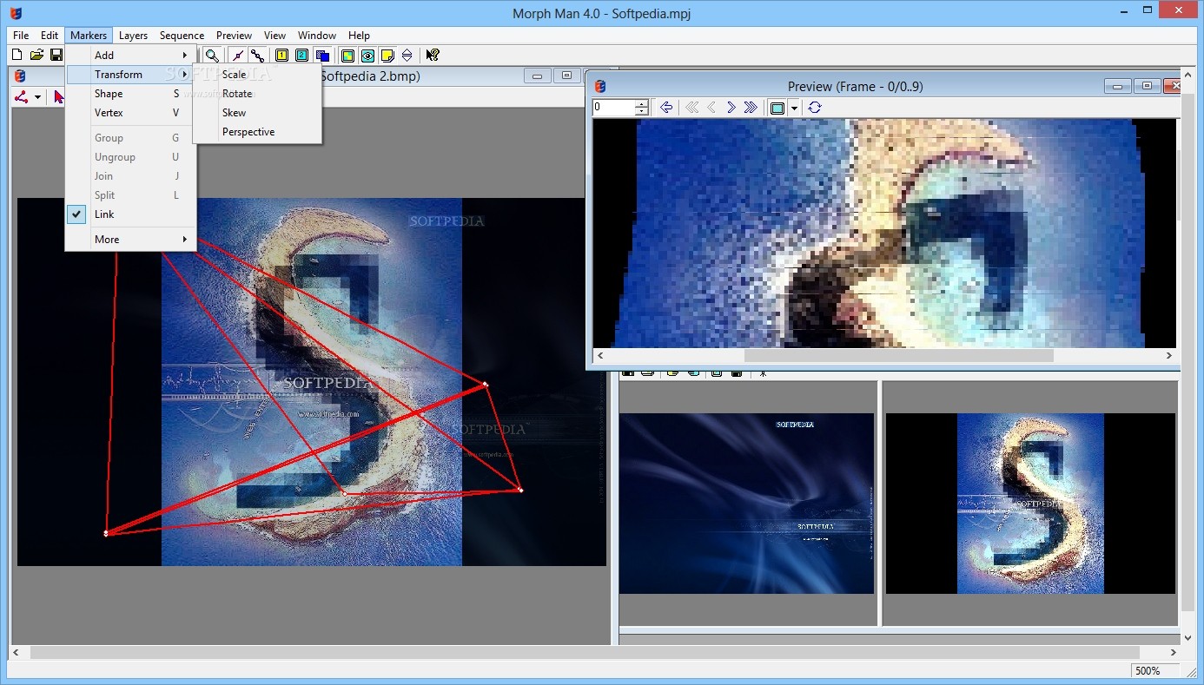The width and height of the screenshot is (1204, 685).
Task: Click the green-yellow square layer icon
Action: pos(347,56)
